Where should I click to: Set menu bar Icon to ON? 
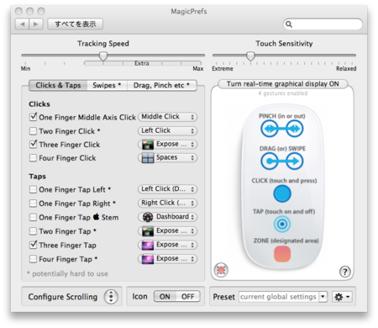pos(165,297)
